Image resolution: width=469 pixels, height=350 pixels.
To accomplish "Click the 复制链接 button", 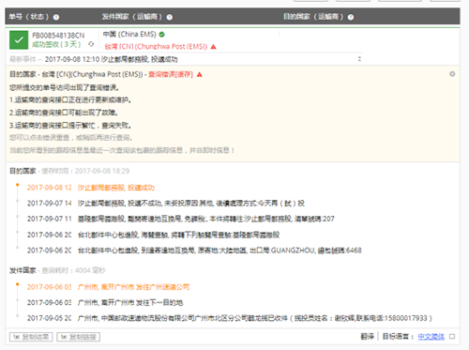I will pyautogui.click(x=79, y=337).
